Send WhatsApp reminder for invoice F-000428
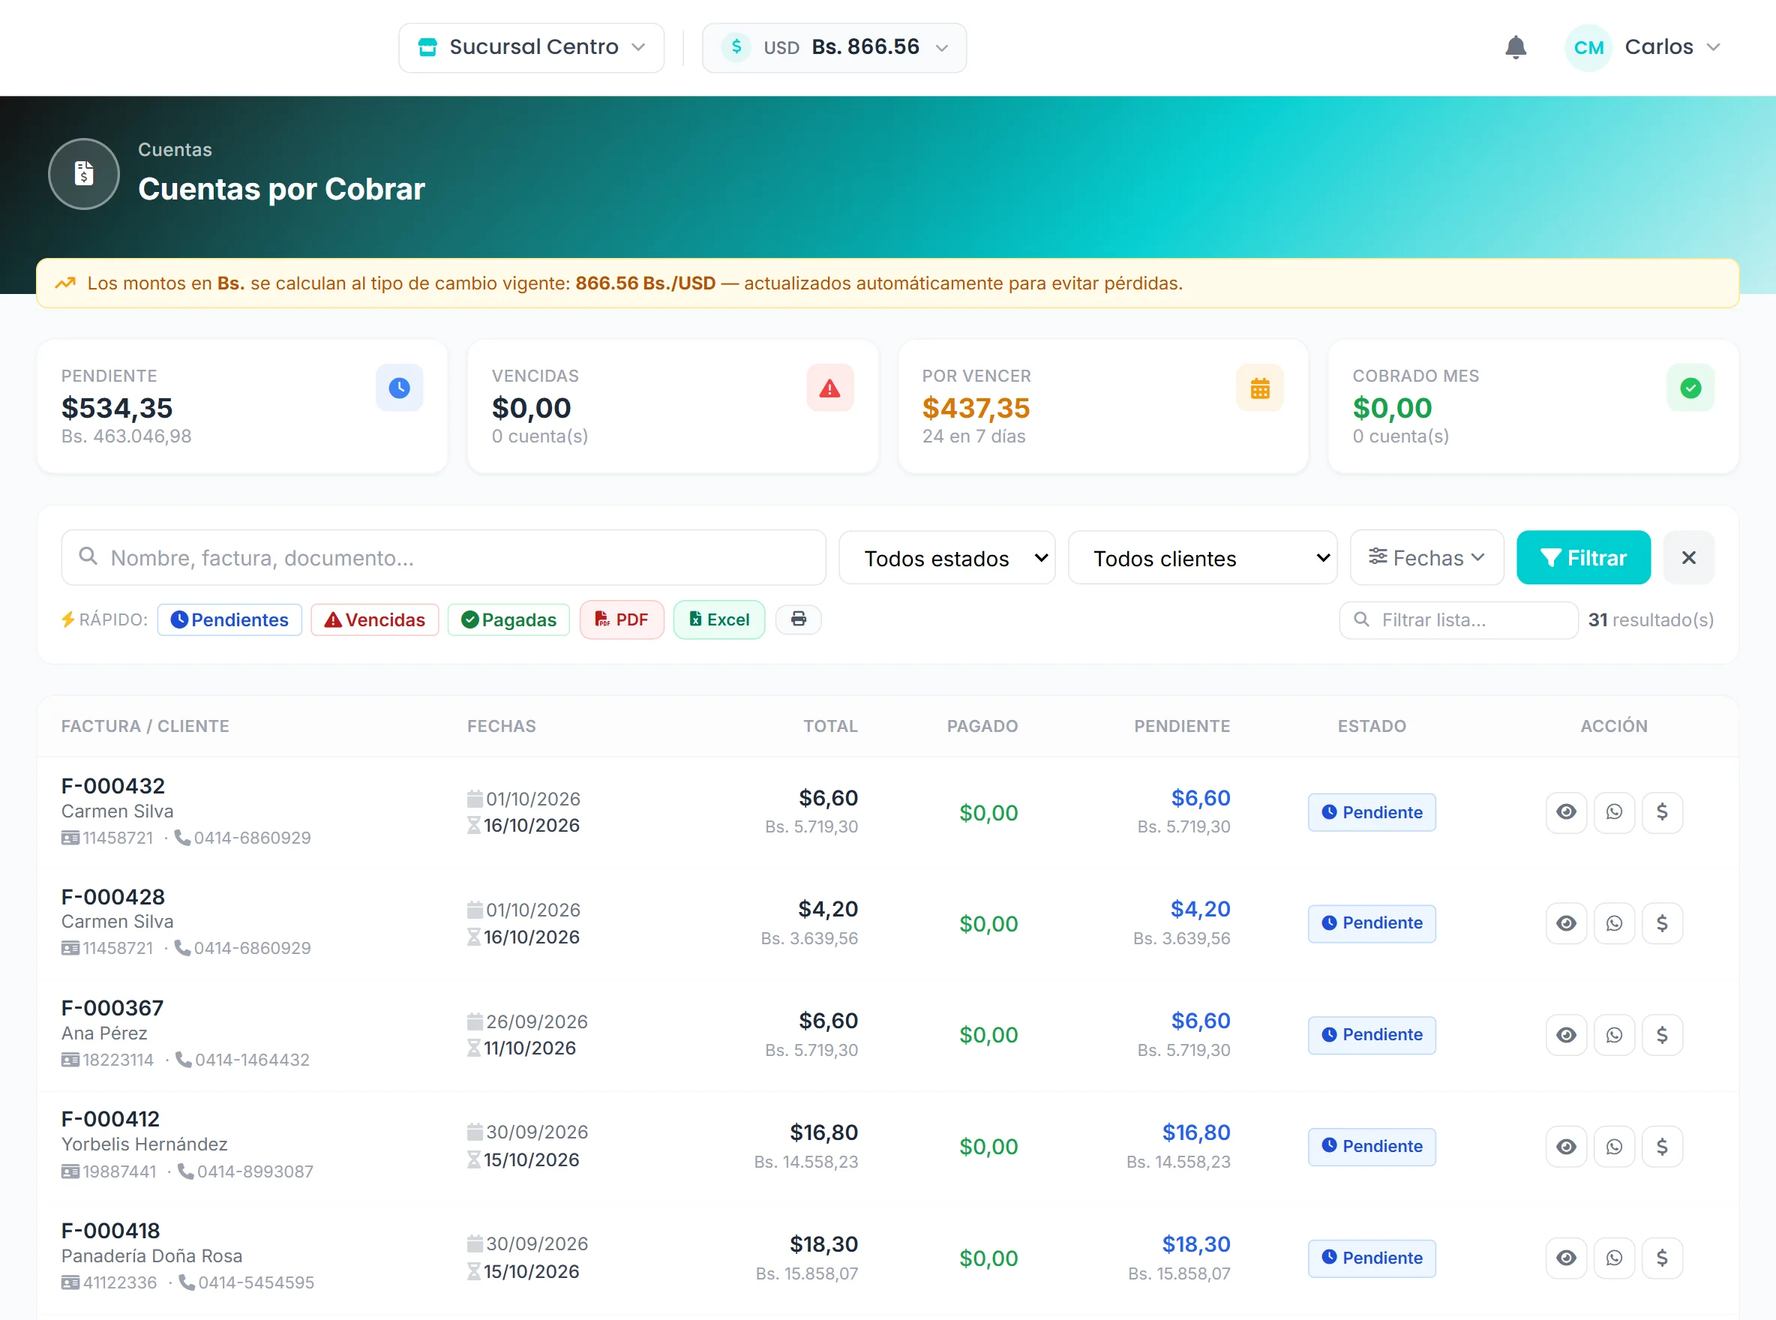The height and width of the screenshot is (1320, 1776). pyautogui.click(x=1614, y=923)
